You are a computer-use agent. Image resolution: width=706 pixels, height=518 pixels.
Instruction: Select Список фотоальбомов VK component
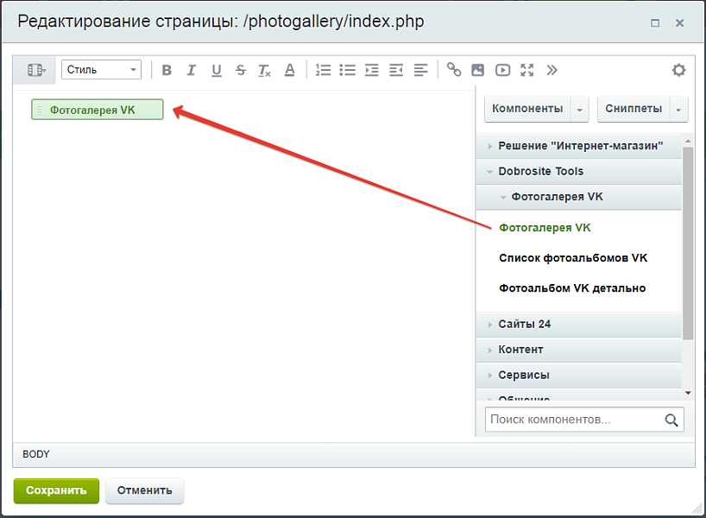click(x=573, y=258)
